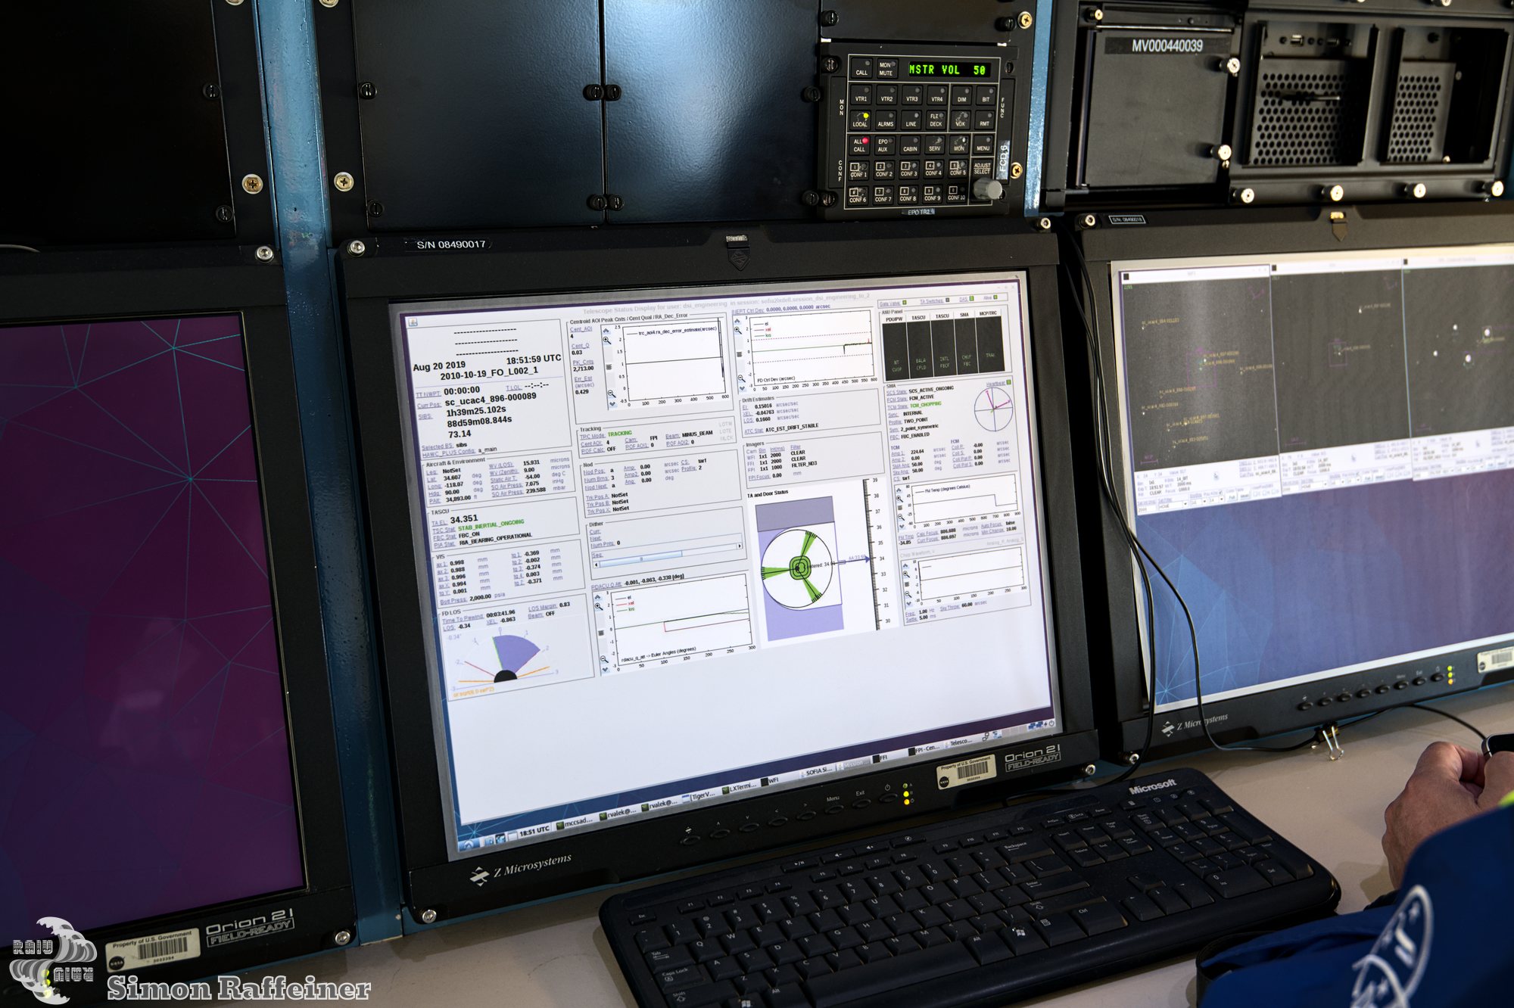The image size is (1514, 1008).
Task: Click the TT NWPT label link
Action: pyautogui.click(x=428, y=394)
